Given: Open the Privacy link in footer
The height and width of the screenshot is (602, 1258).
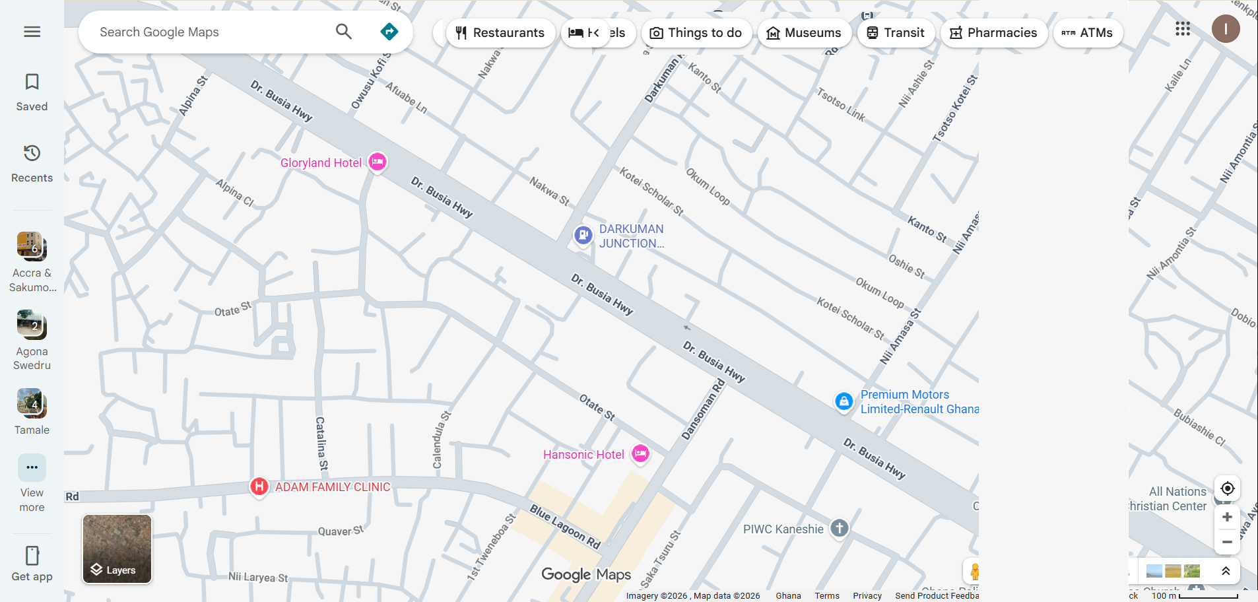Looking at the screenshot, I should (x=867, y=595).
